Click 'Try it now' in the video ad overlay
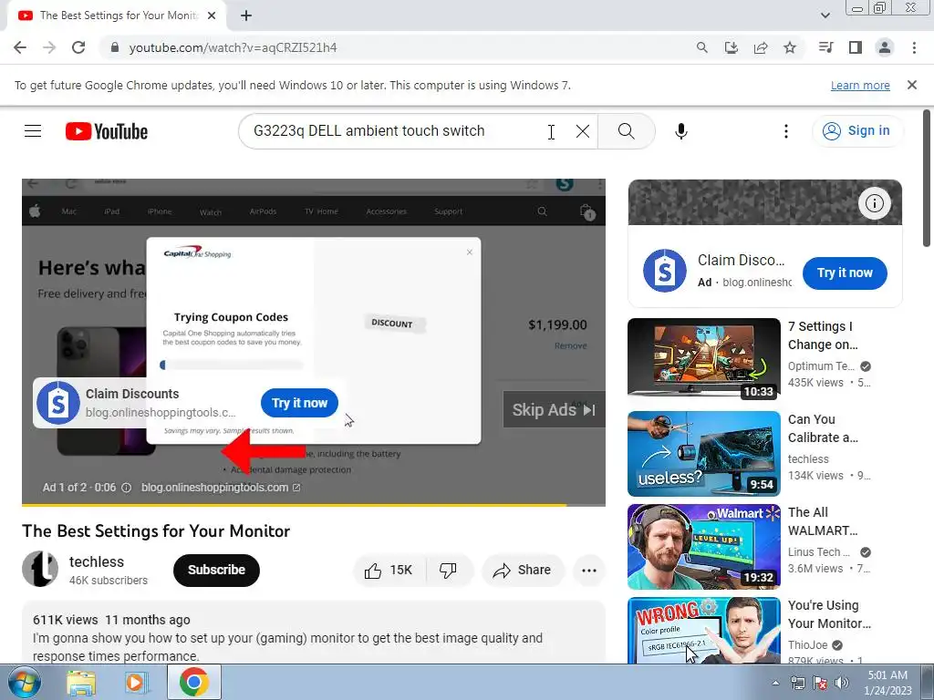 (x=299, y=403)
